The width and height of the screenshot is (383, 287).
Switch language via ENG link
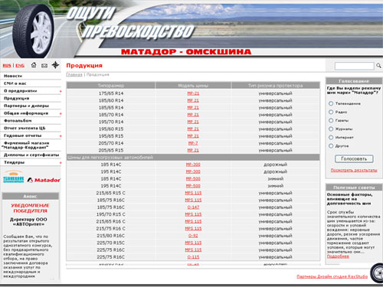(x=20, y=66)
